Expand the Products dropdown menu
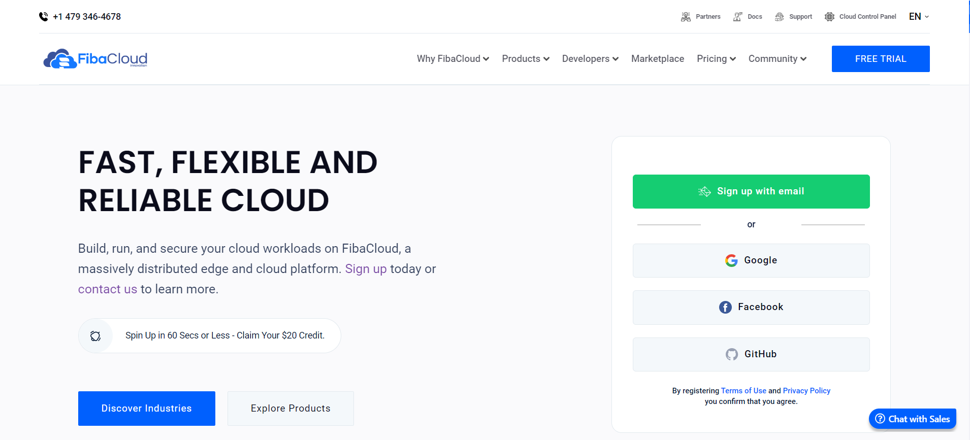This screenshot has height=440, width=970. coord(525,59)
